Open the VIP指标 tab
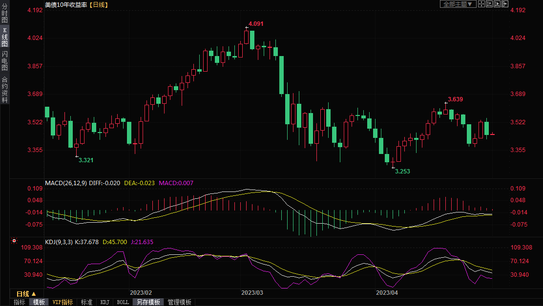Viewport: 543px width, 306px height. coord(63,302)
